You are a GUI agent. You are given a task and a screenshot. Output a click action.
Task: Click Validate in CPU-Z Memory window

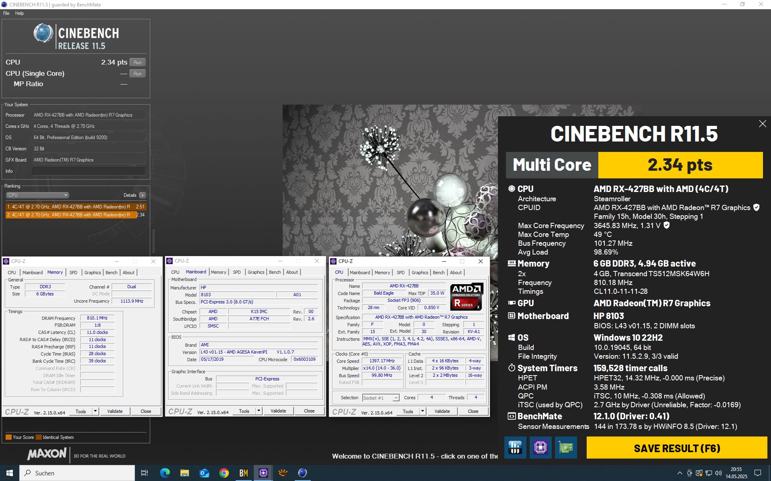coord(115,411)
